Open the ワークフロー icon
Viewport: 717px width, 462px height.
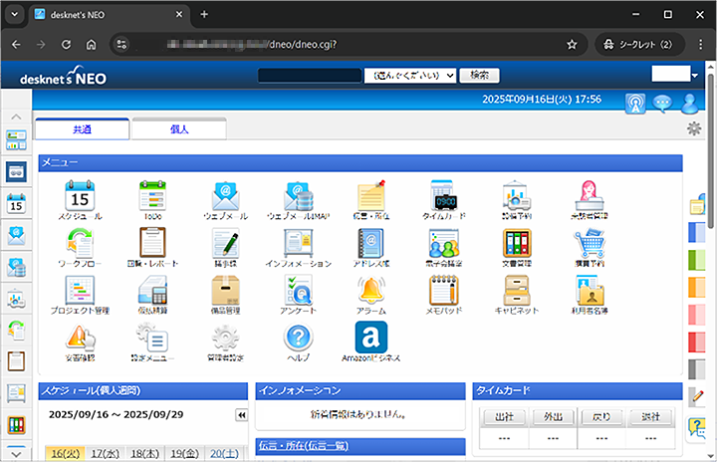click(x=78, y=244)
